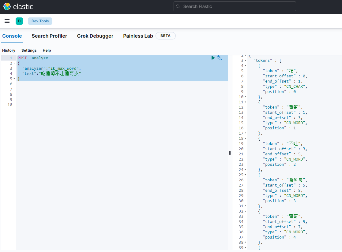
Task: Click the "ik_max_word" analyzer value
Action: point(63,69)
